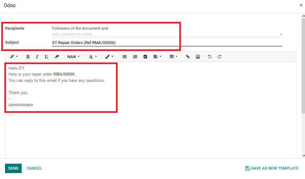Open paragraph alignment dropdown
Viewport: 305px width, 179px height.
click(x=157, y=57)
